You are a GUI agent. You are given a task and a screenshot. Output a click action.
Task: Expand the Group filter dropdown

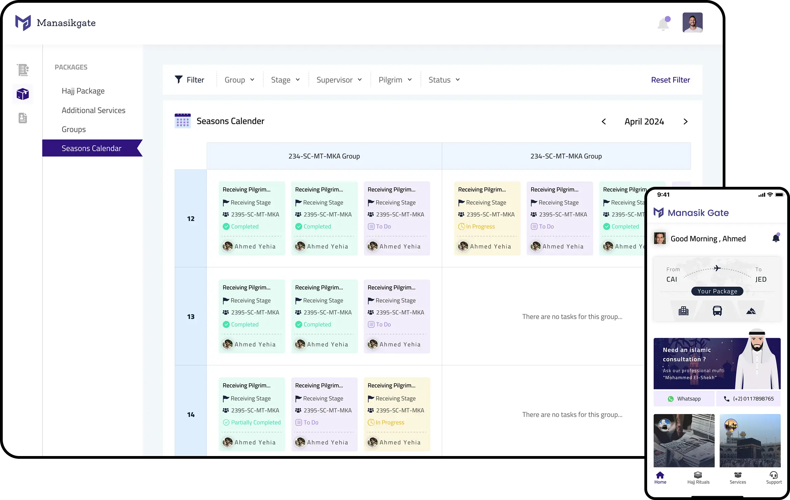(x=239, y=80)
